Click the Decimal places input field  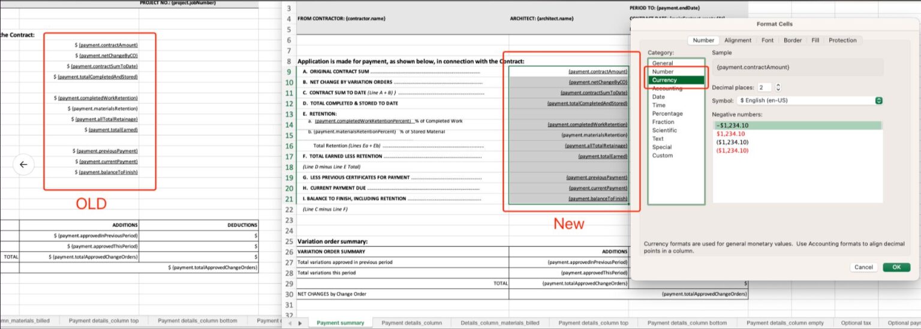coord(764,87)
